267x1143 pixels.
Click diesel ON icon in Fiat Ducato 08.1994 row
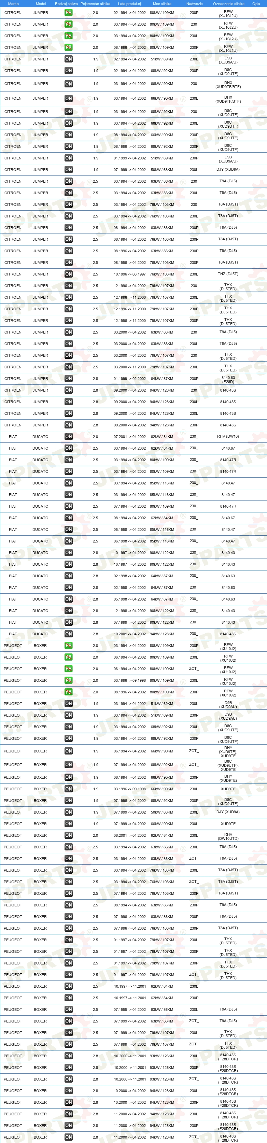click(68, 518)
